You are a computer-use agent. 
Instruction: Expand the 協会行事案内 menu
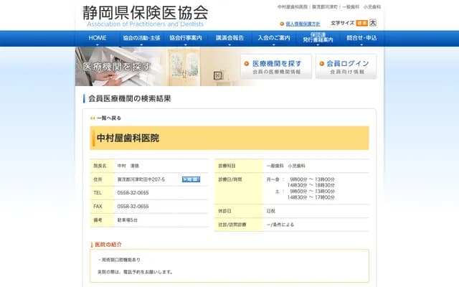tap(185, 37)
